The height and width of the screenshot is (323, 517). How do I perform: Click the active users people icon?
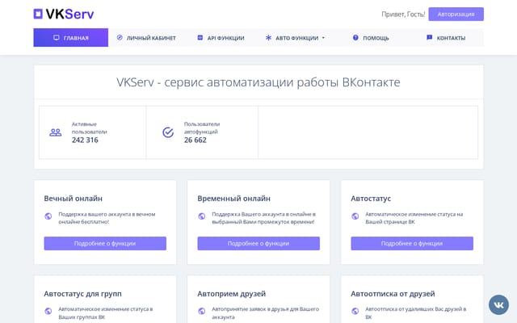(56, 132)
